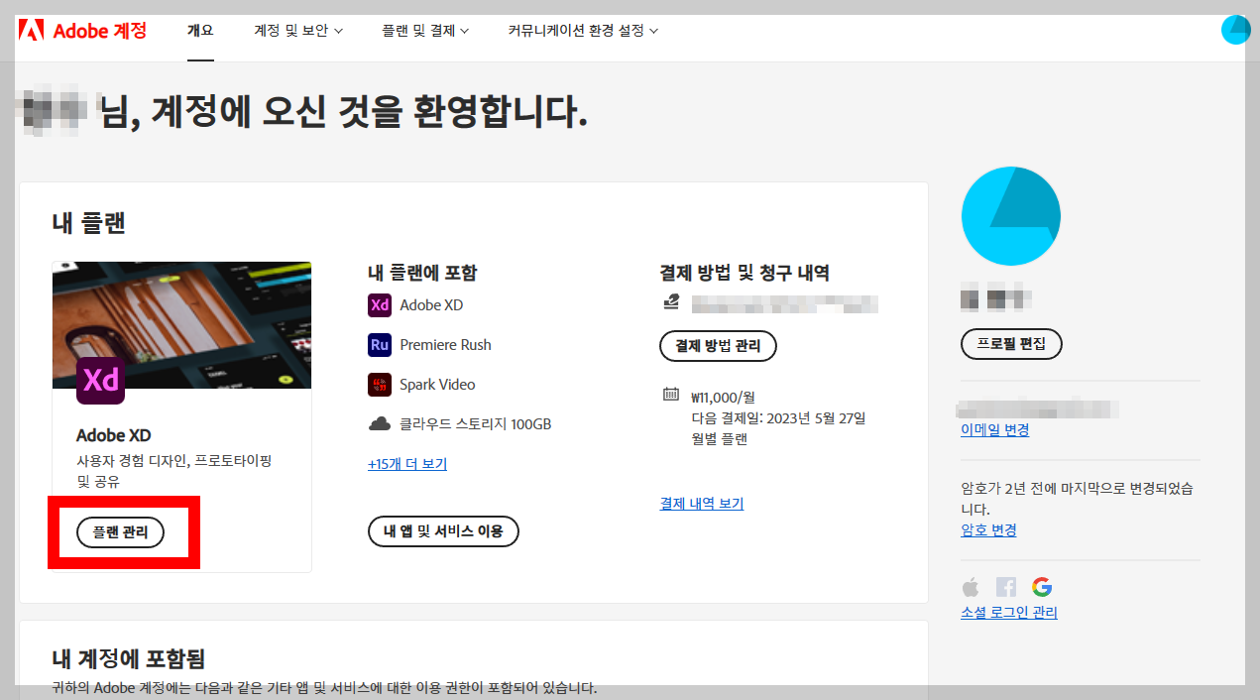1260x700 pixels.
Task: Click the payment card icon
Action: click(671, 302)
